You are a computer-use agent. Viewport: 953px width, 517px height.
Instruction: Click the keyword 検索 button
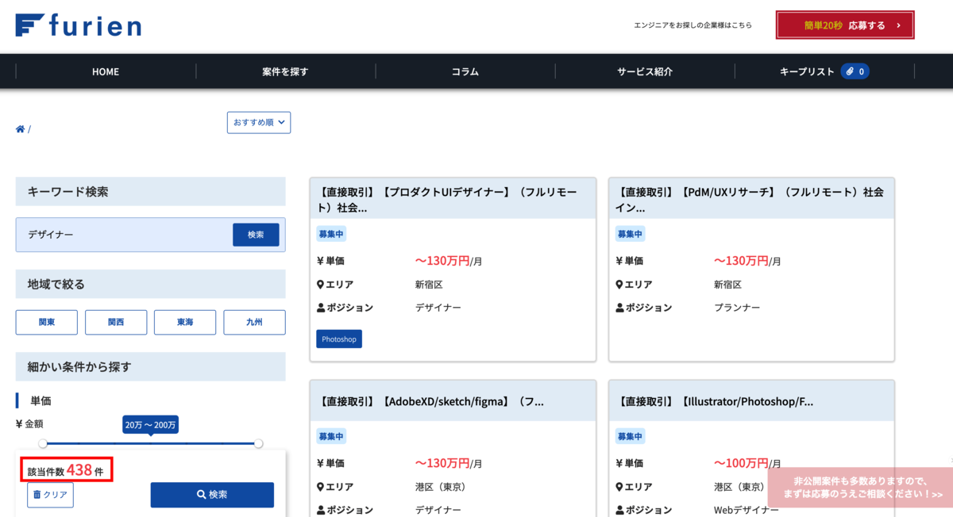[256, 235]
